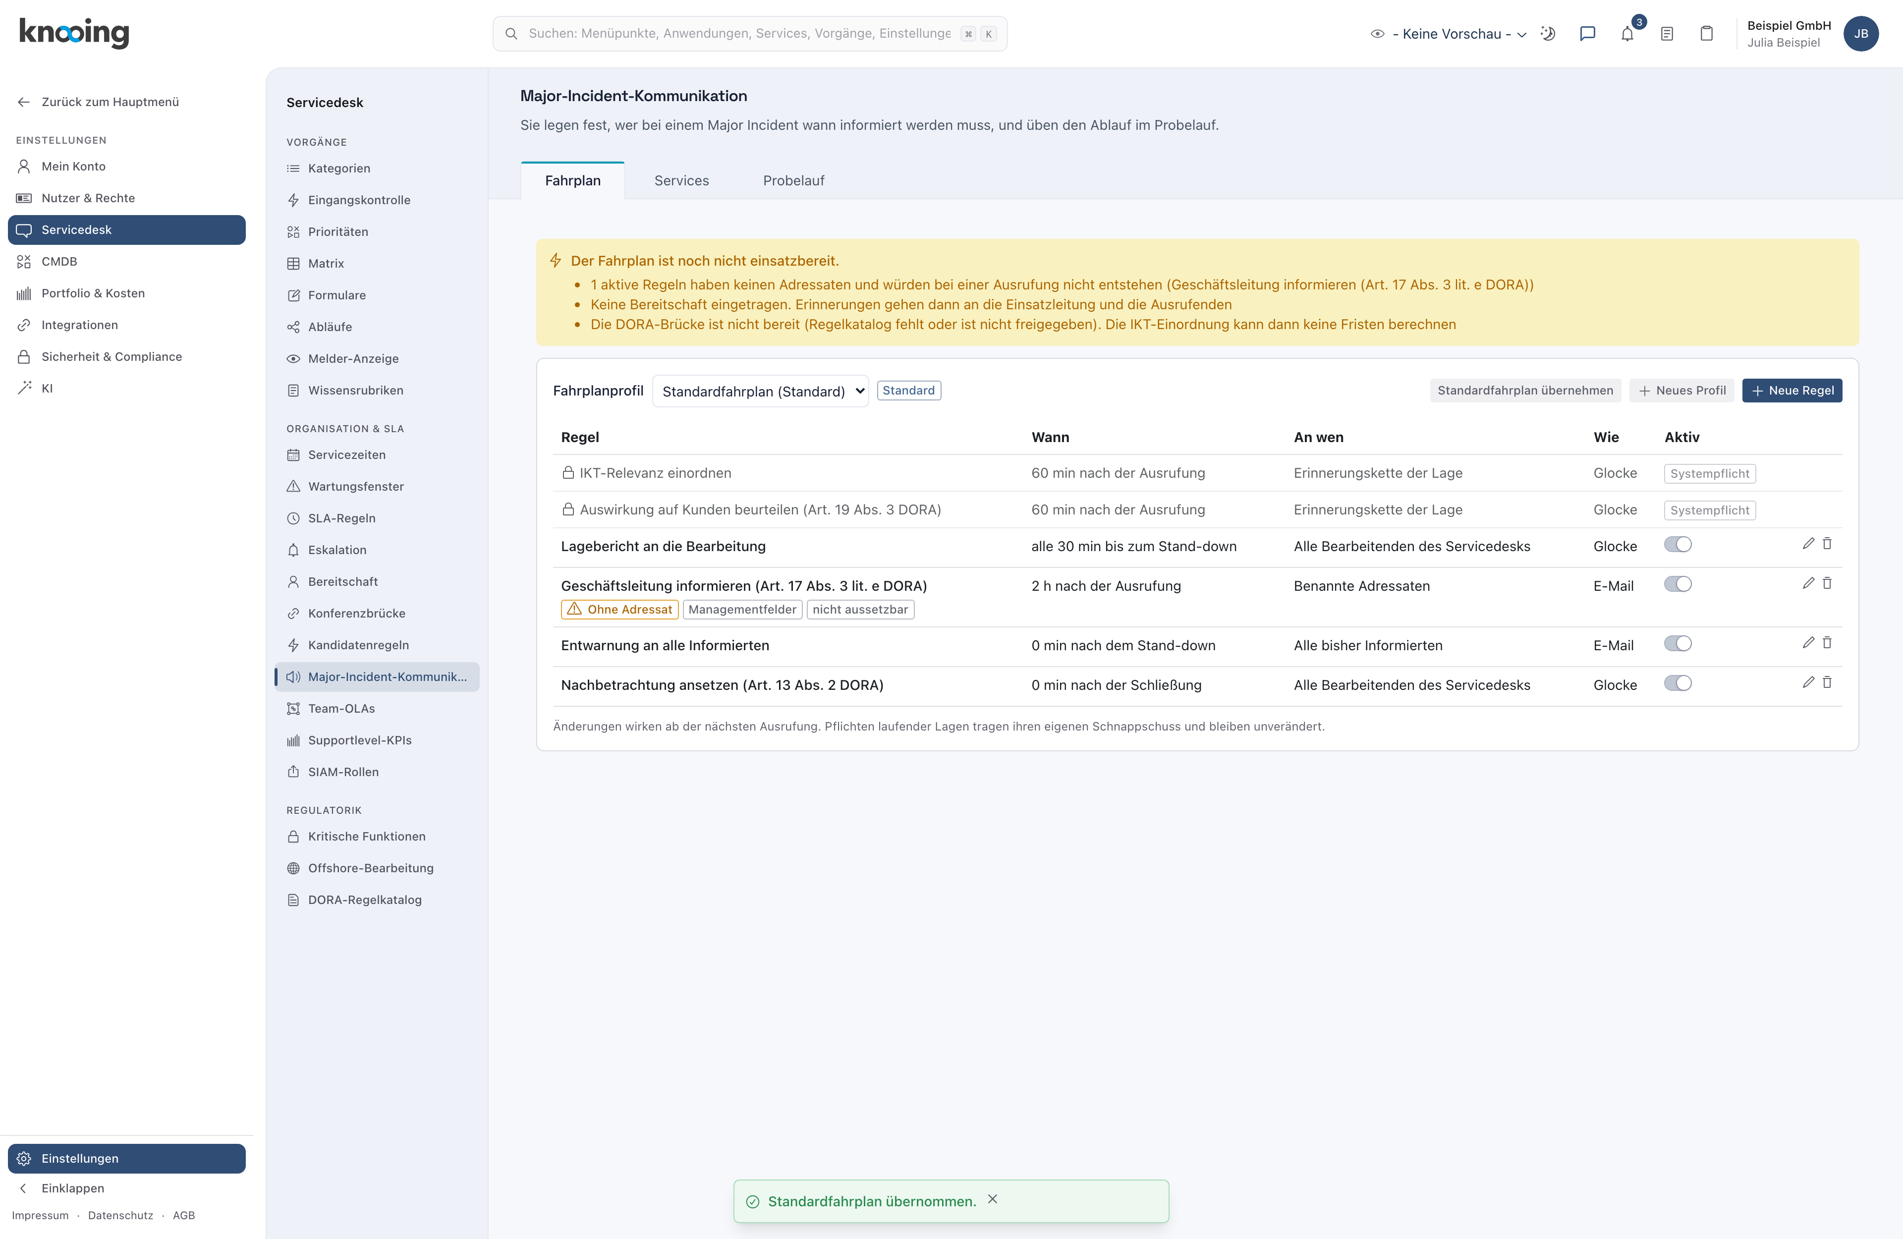Delete the Geschäftsleitung informieren rule
This screenshot has height=1239, width=1903.
click(x=1827, y=583)
